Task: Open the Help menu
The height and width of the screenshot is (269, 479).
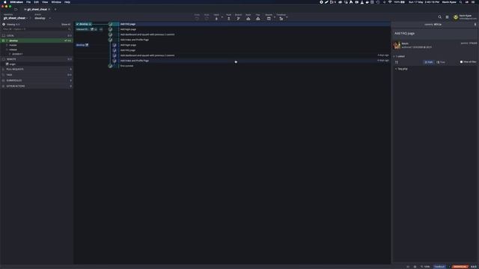Action: coord(67,2)
